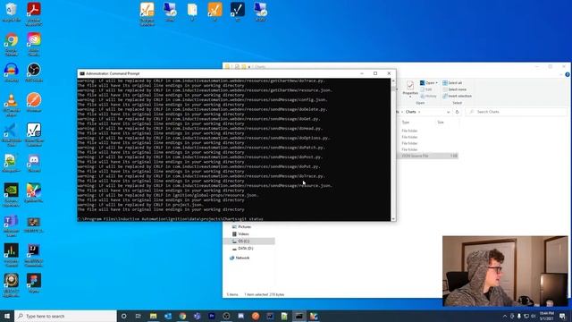Expand the address bar history dropdown
This screenshot has height=322, width=572.
point(448,112)
